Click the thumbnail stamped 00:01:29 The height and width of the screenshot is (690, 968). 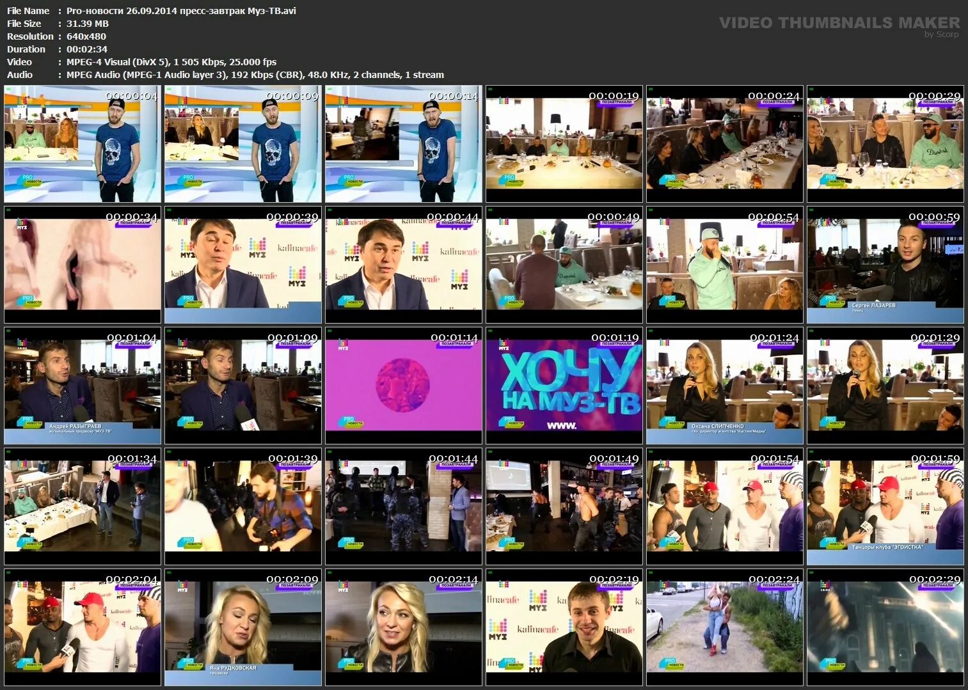885,386
